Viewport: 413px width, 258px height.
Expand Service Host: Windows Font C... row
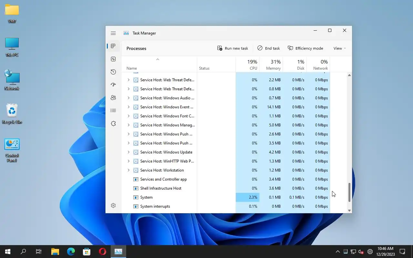pyautogui.click(x=128, y=116)
